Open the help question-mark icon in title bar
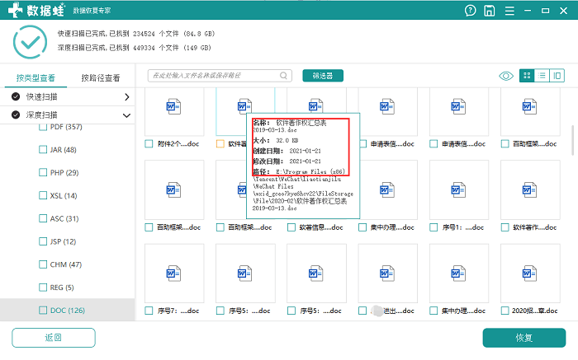 470,11
